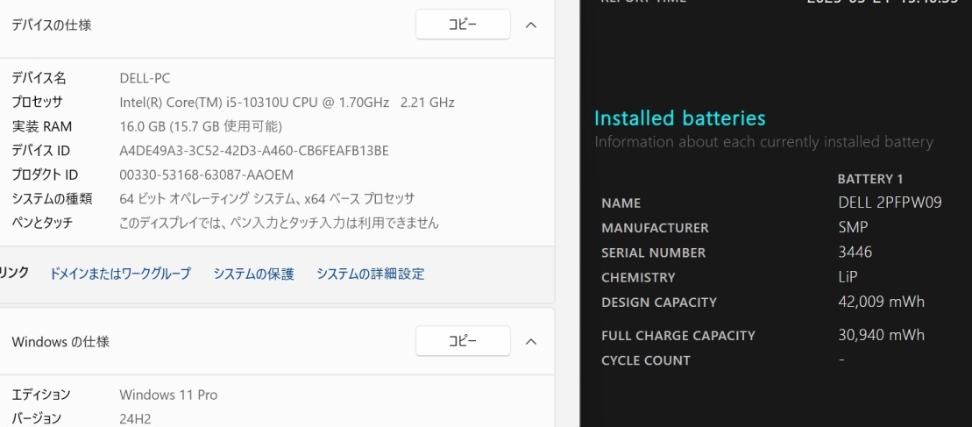Click the 実装 RAM label

[42, 126]
